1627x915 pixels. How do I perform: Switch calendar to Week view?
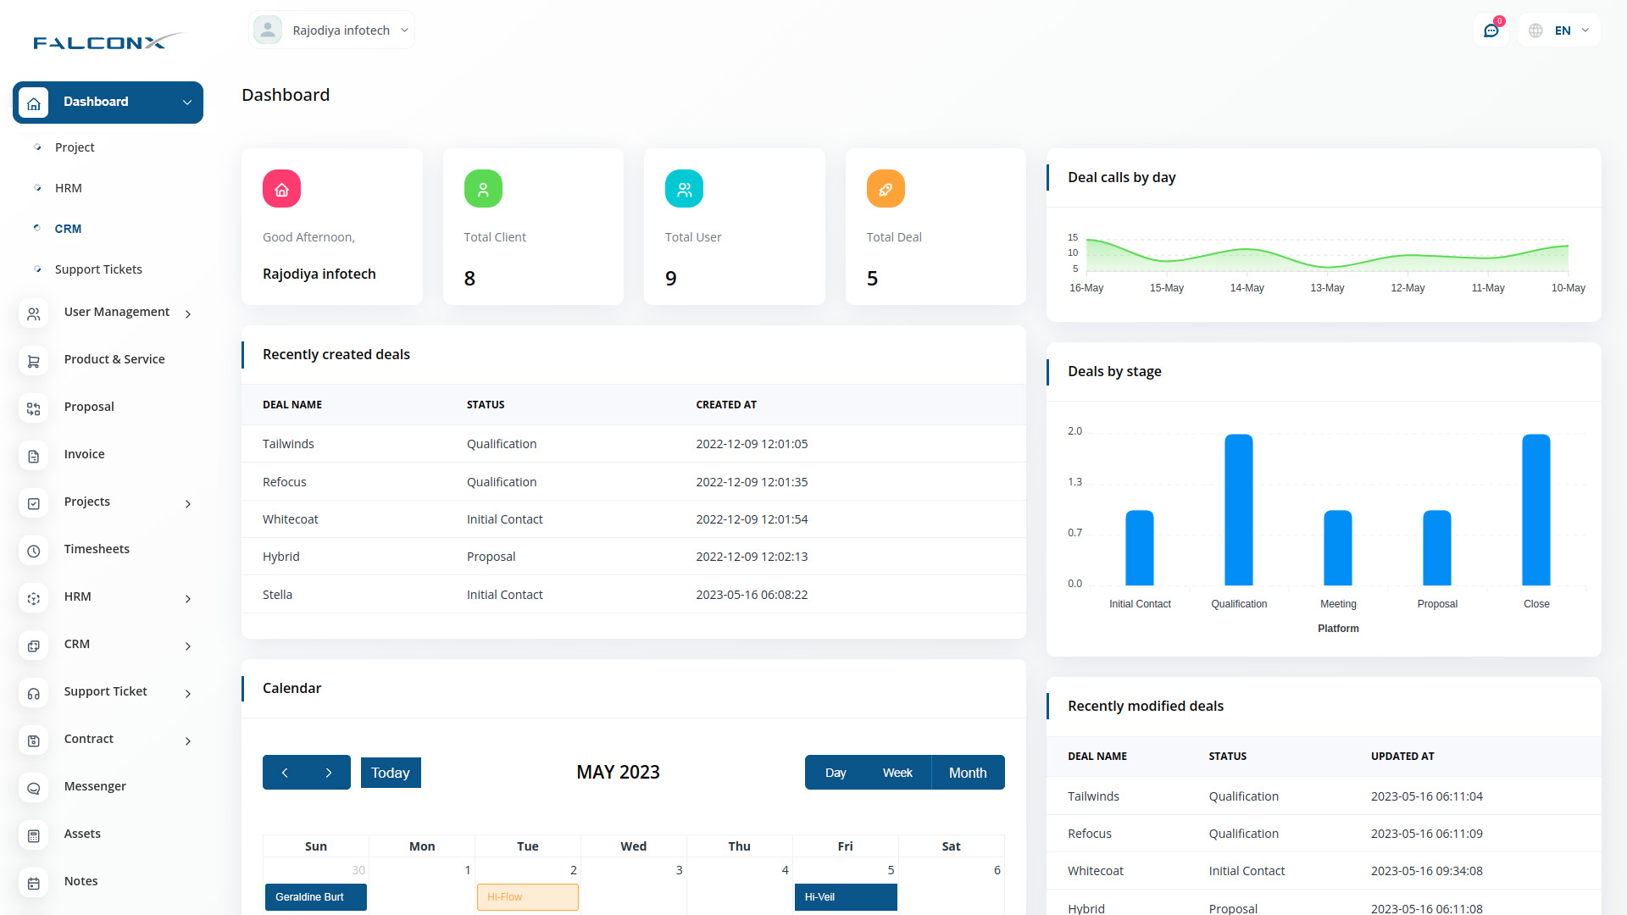(897, 773)
